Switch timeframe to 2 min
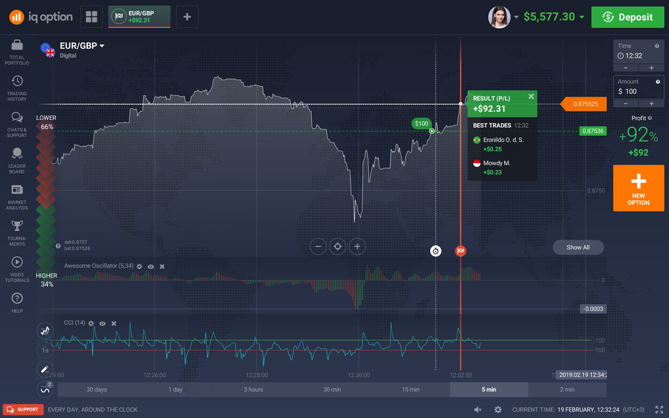The image size is (669, 418). 567,389
